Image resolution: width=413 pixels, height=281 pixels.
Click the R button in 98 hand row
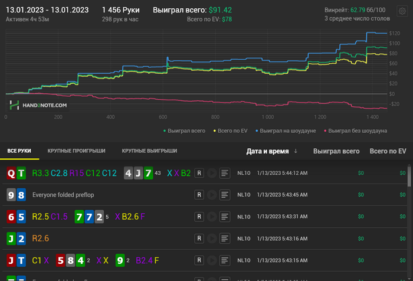tap(199, 195)
